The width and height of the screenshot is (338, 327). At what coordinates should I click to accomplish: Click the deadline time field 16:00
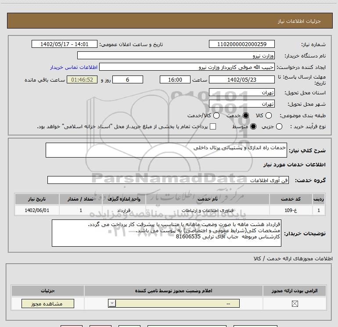(x=175, y=79)
